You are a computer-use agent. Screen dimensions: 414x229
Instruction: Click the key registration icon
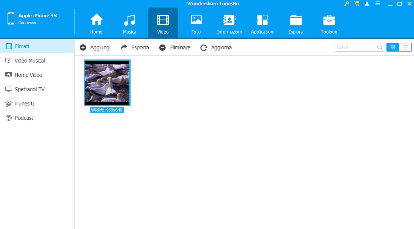(x=346, y=4)
